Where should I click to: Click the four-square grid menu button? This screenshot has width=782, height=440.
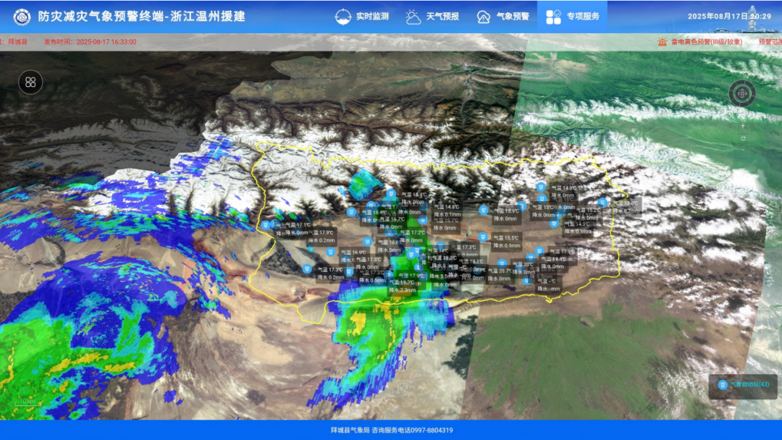click(x=30, y=82)
